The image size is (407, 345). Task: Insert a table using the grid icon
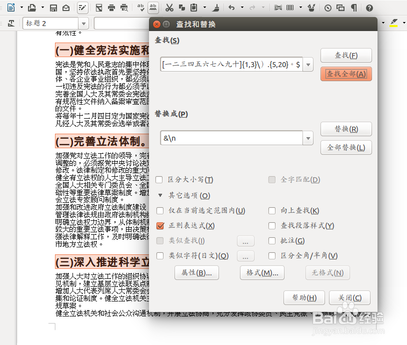290,8
